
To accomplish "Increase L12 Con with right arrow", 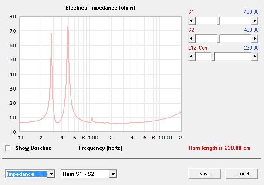I will 255,56.
